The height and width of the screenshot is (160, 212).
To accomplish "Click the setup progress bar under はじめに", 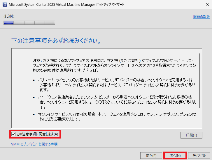I will pos(29,23).
